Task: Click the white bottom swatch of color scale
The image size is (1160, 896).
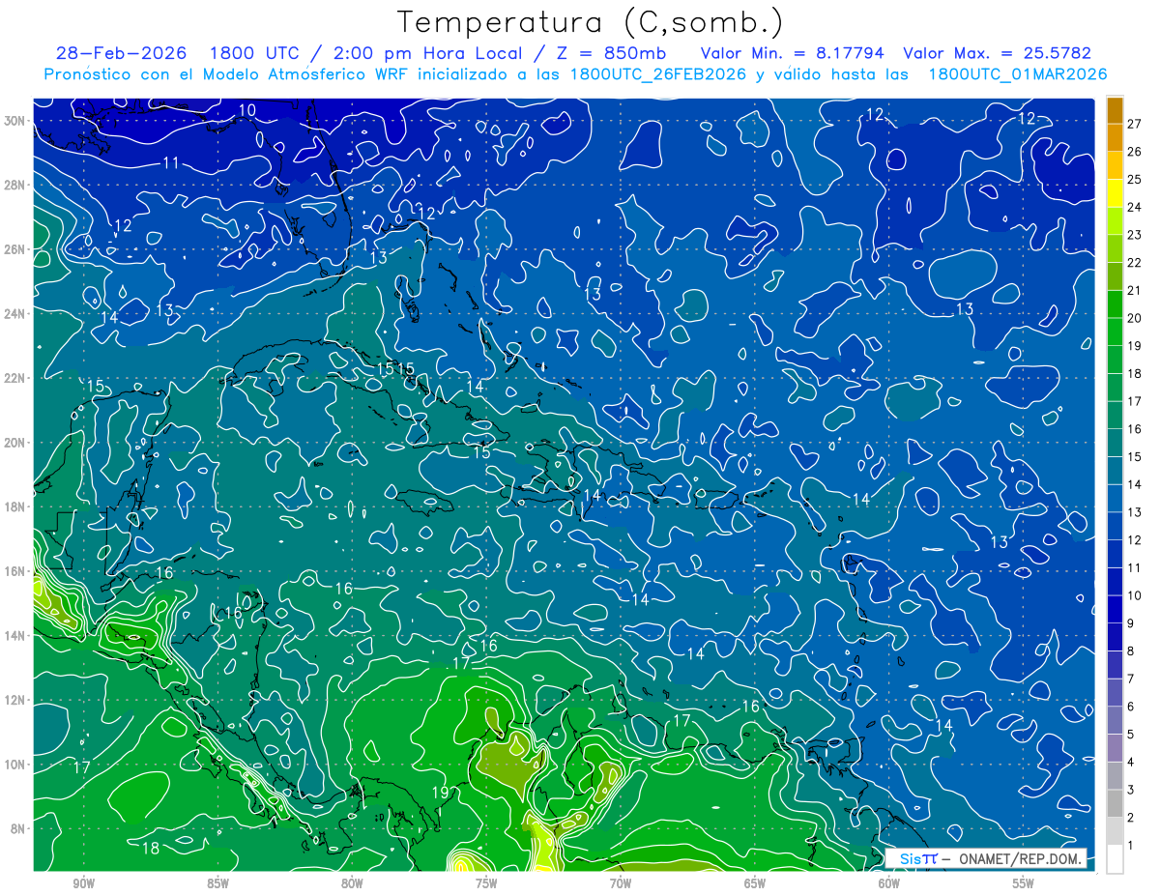Action: coord(1115,859)
